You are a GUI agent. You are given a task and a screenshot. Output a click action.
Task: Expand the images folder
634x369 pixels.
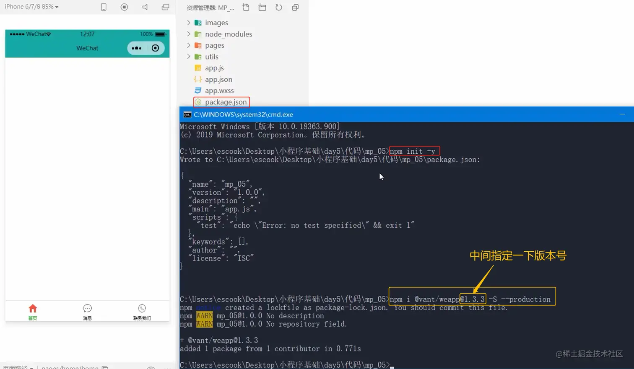click(x=189, y=23)
